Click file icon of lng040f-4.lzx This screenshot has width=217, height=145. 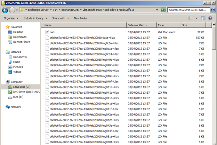click(x=47, y=82)
